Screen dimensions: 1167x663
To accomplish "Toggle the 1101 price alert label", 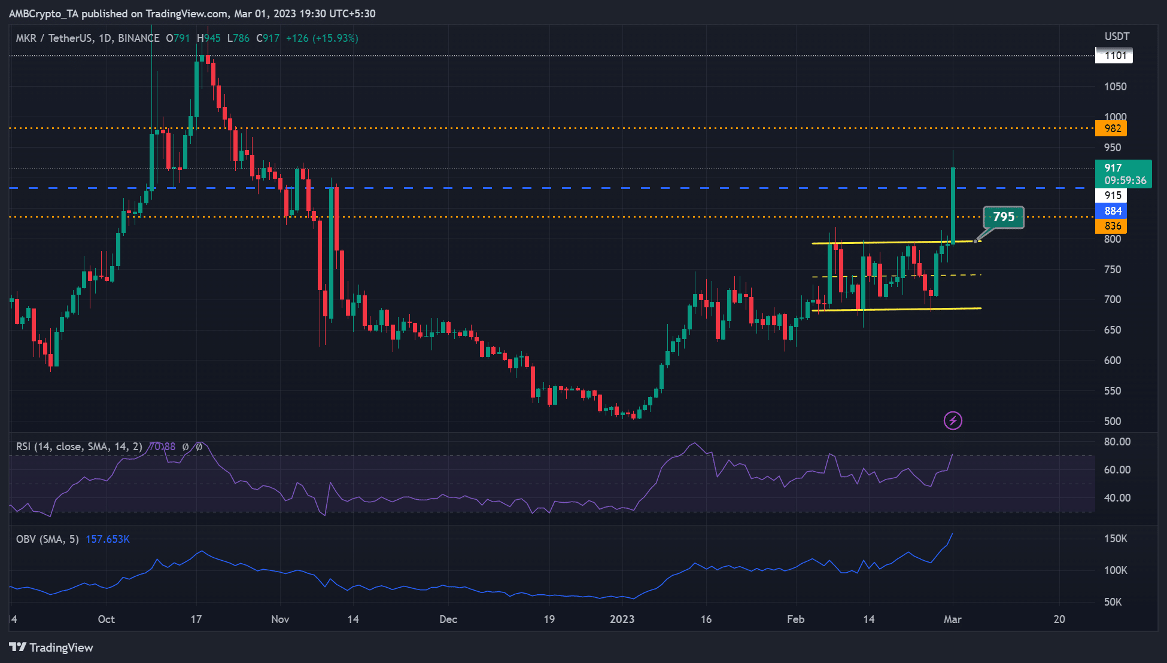I will [x=1113, y=56].
